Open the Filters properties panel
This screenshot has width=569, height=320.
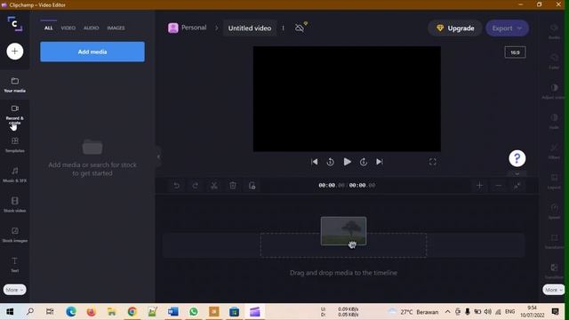point(554,151)
